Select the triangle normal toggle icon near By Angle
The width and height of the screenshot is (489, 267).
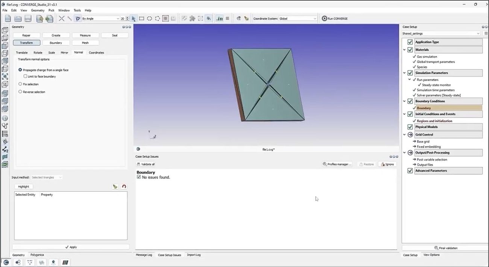[77, 18]
